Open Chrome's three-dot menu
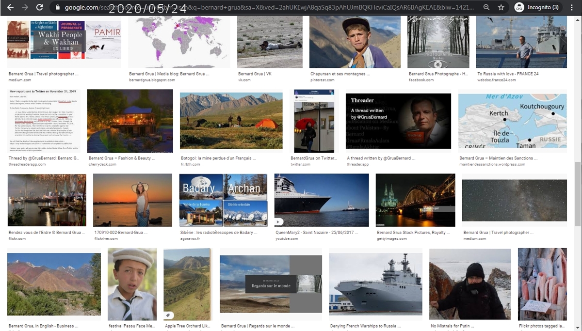The width and height of the screenshot is (582, 331). tap(565, 8)
